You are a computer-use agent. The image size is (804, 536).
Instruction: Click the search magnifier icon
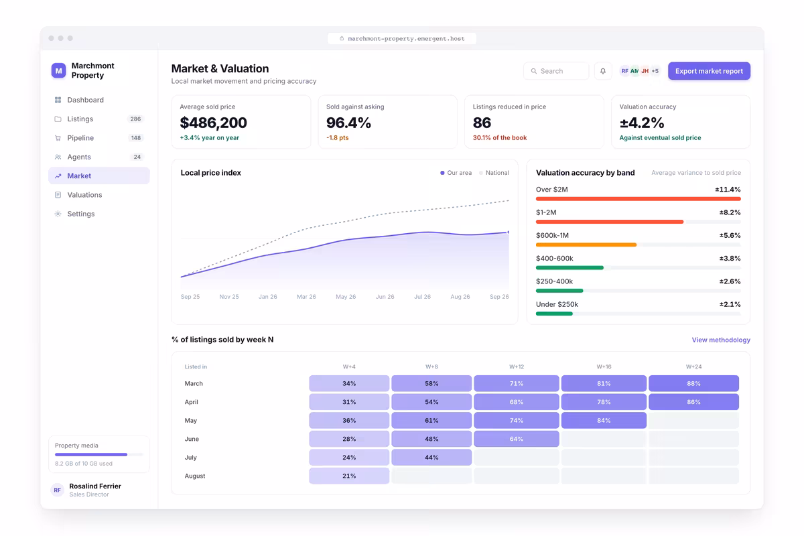pyautogui.click(x=534, y=71)
